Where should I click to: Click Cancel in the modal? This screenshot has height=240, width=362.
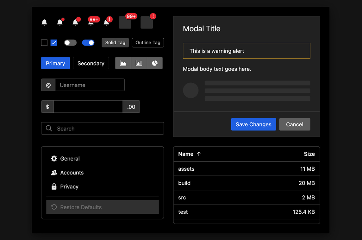[295, 124]
